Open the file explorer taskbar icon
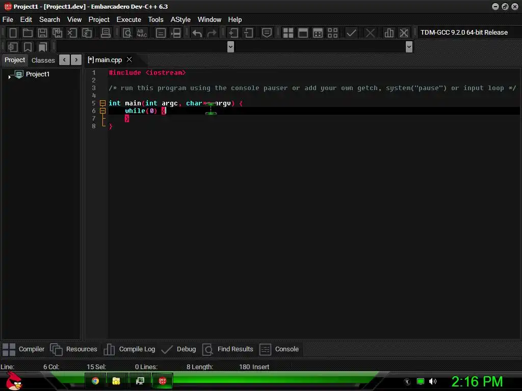 pos(116,381)
